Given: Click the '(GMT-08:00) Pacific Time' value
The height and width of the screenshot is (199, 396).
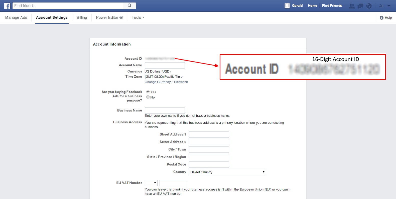Looking at the screenshot, I should coord(164,77).
